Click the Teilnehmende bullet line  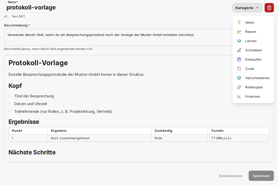pos(63,111)
